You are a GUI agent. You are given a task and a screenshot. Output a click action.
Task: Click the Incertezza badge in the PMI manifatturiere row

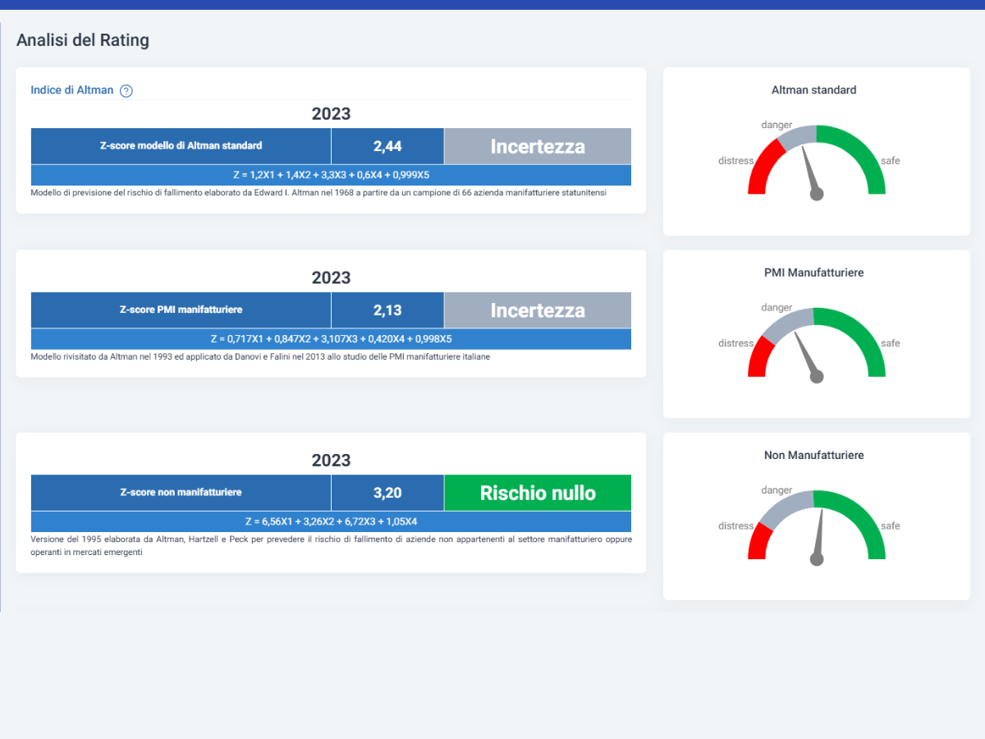(538, 310)
